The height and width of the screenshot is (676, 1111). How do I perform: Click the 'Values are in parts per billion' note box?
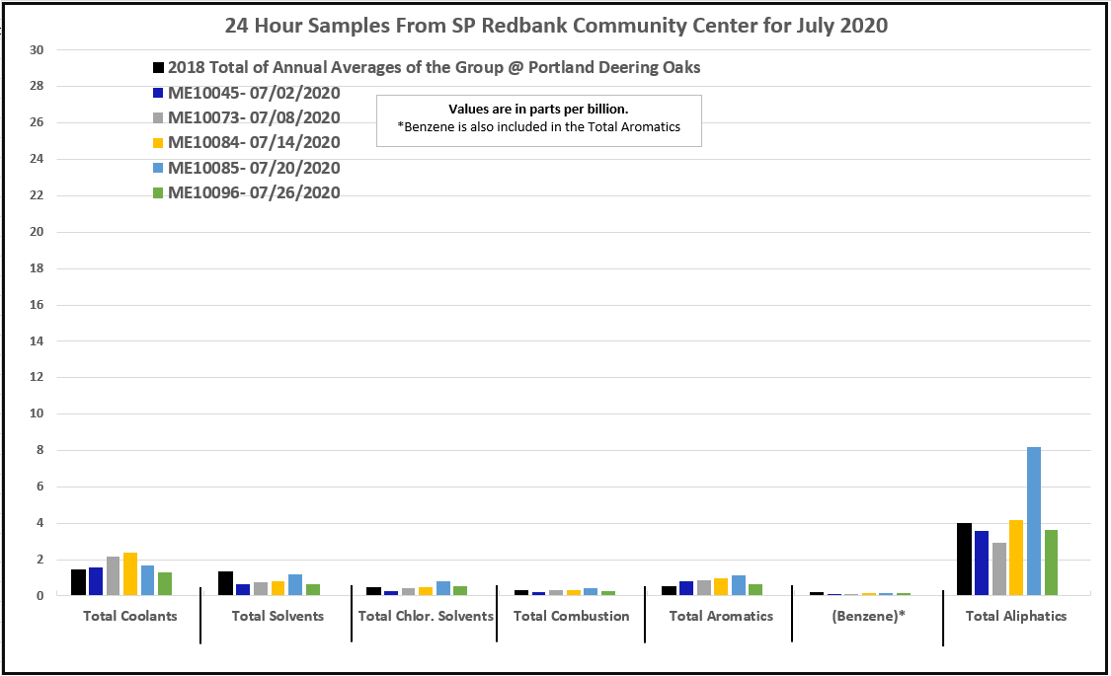click(538, 118)
